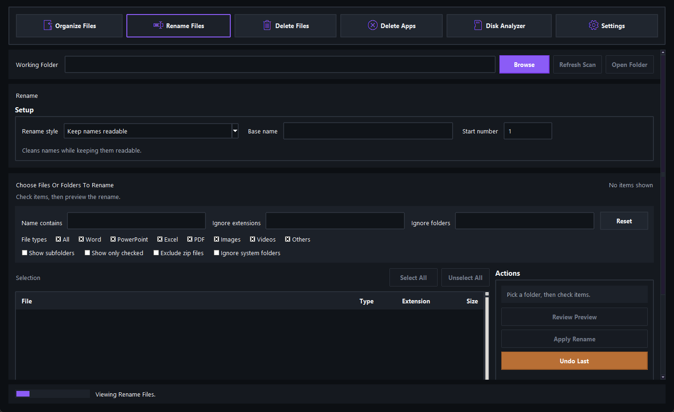The image size is (674, 412).
Task: Click the Rename style dropdown arrow
Action: [235, 131]
